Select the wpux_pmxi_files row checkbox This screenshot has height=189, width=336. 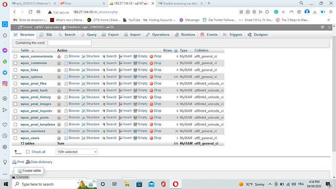(x=16, y=84)
